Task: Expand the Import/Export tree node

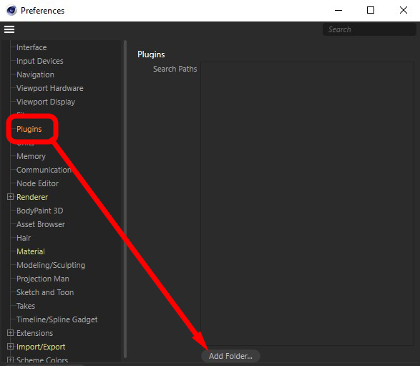Action: tap(10, 347)
